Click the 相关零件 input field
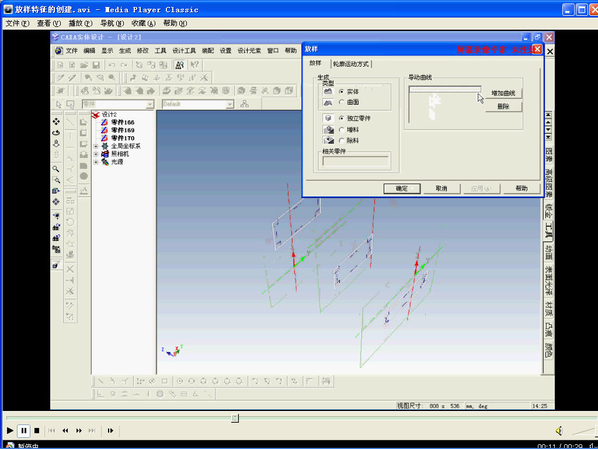 pos(356,161)
